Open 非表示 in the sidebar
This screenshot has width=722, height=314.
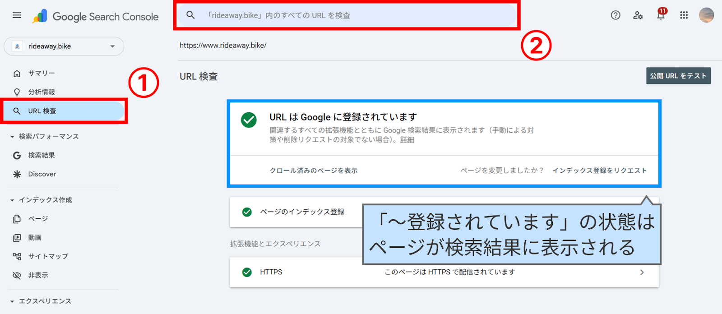38,275
